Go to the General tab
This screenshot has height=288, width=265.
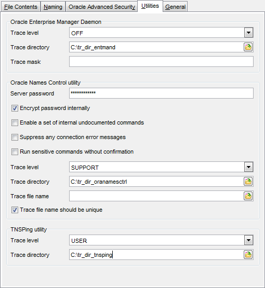click(175, 7)
